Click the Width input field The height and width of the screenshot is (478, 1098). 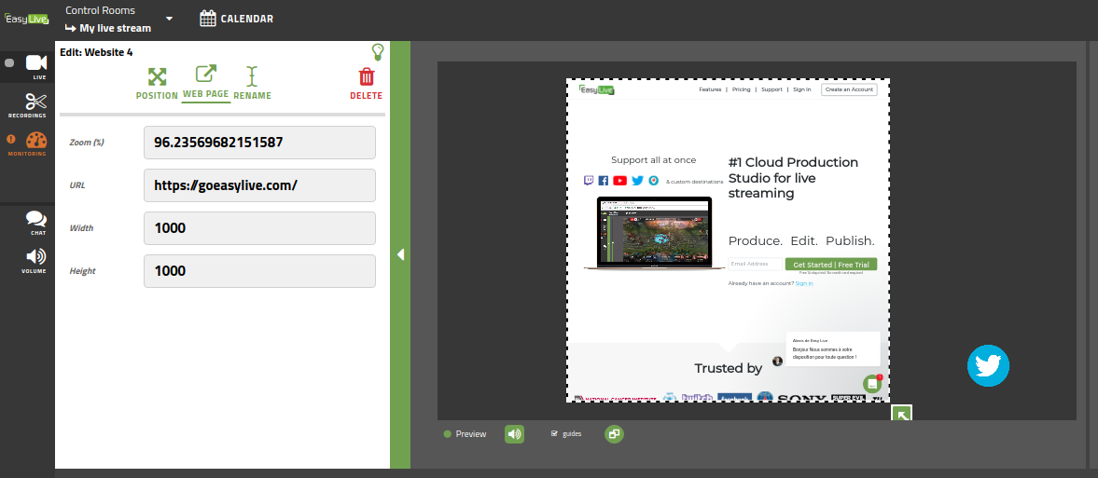pos(259,228)
